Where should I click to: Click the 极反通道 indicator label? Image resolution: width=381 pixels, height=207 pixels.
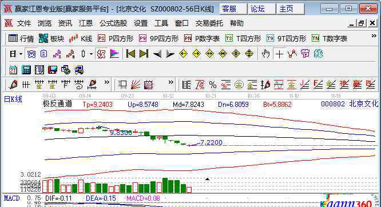[58, 104]
